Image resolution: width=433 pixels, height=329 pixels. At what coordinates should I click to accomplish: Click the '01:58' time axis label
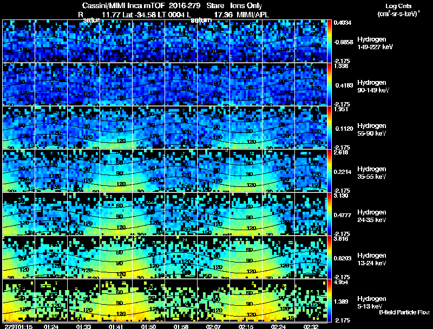(181, 326)
